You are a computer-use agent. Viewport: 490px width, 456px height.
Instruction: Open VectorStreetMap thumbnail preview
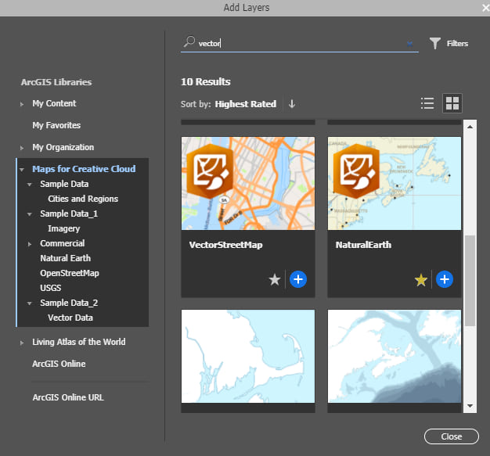[x=248, y=183]
